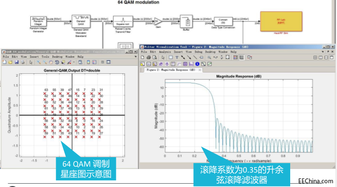Save the constellation figure with floppy icon

coord(17,62)
